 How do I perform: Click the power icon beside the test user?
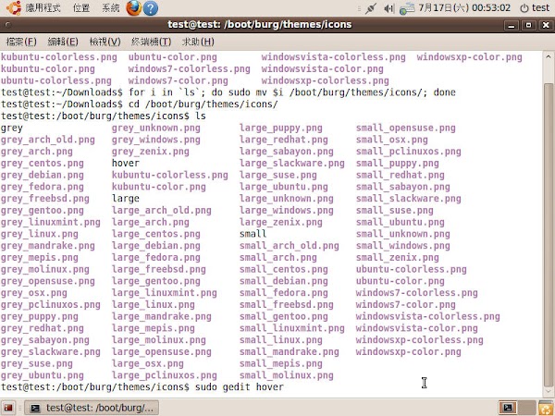tap(524, 8)
